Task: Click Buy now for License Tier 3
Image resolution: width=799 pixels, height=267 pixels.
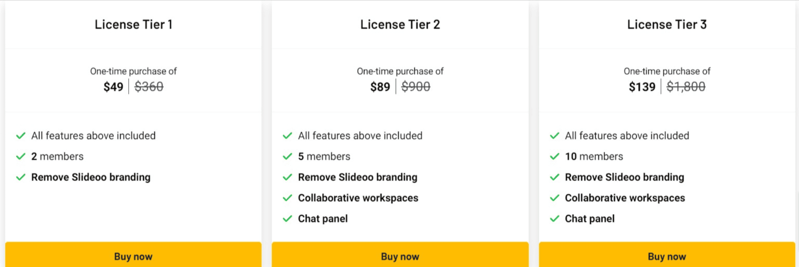Action: point(667,255)
